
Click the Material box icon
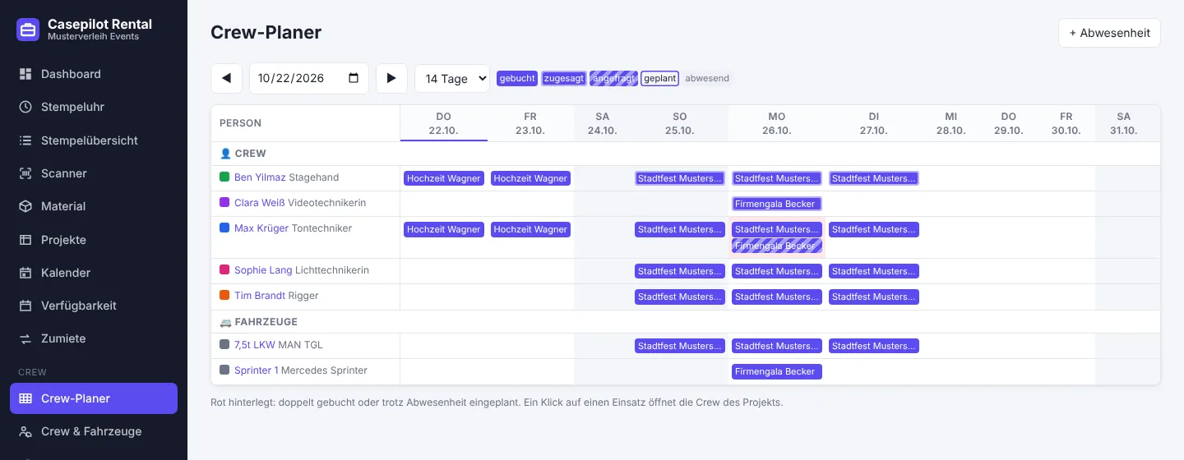[x=25, y=206]
